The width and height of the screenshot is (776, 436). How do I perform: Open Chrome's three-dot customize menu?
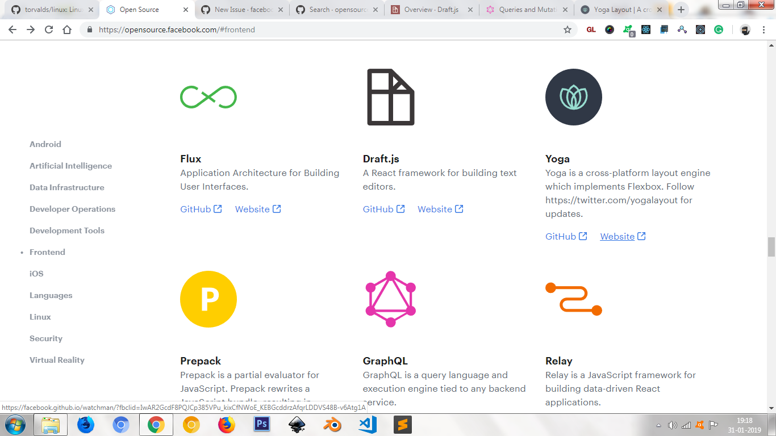[764, 30]
